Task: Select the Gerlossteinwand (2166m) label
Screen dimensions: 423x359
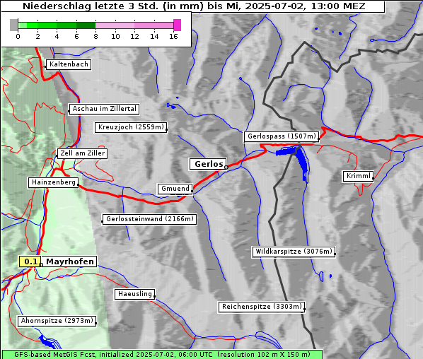Action: click(149, 219)
